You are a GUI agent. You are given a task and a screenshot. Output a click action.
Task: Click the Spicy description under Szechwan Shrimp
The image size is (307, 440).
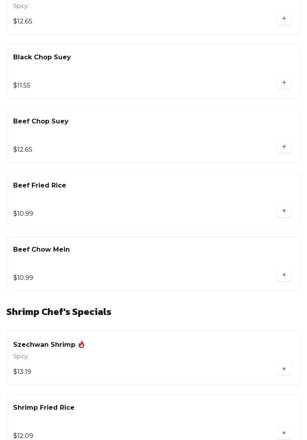point(21,356)
